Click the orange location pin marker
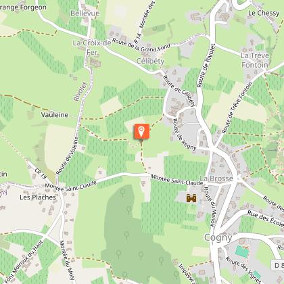The width and height of the screenshot is (284, 284). click(141, 132)
